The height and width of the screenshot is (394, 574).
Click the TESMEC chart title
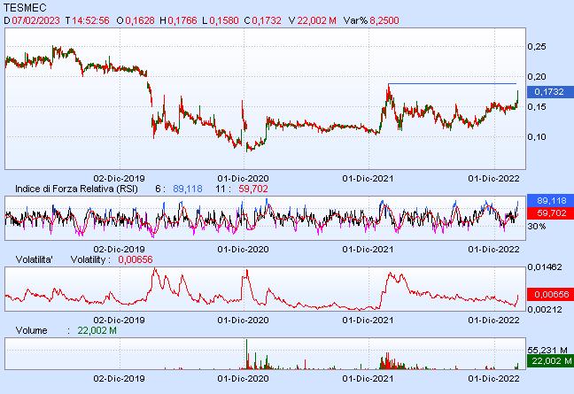(x=25, y=7)
